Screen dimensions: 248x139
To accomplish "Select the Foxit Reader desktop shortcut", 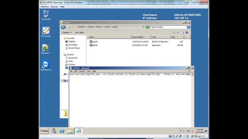I will click(x=46, y=32).
